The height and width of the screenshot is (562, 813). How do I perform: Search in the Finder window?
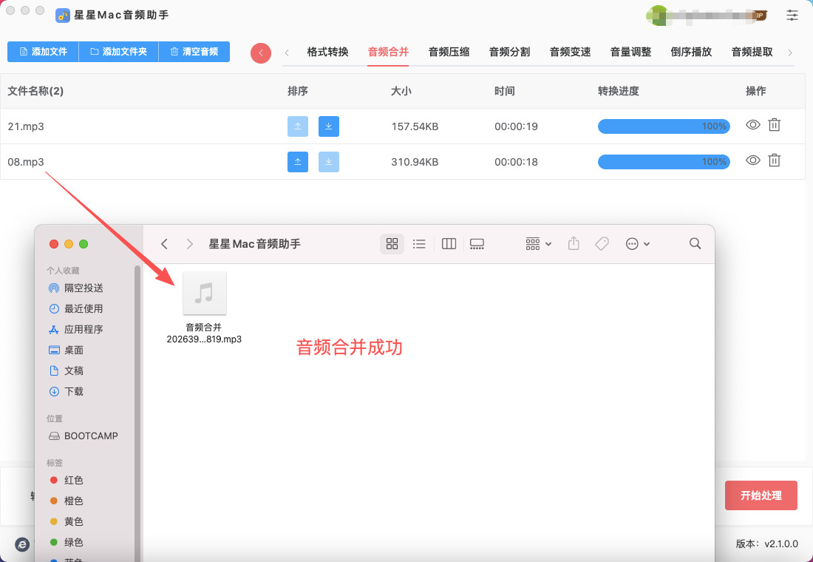pyautogui.click(x=695, y=243)
